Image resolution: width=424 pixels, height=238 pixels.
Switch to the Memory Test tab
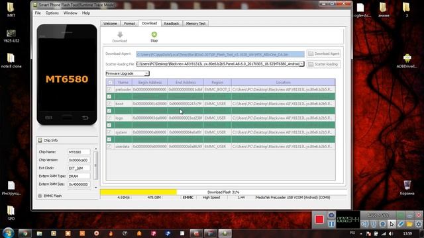click(196, 24)
